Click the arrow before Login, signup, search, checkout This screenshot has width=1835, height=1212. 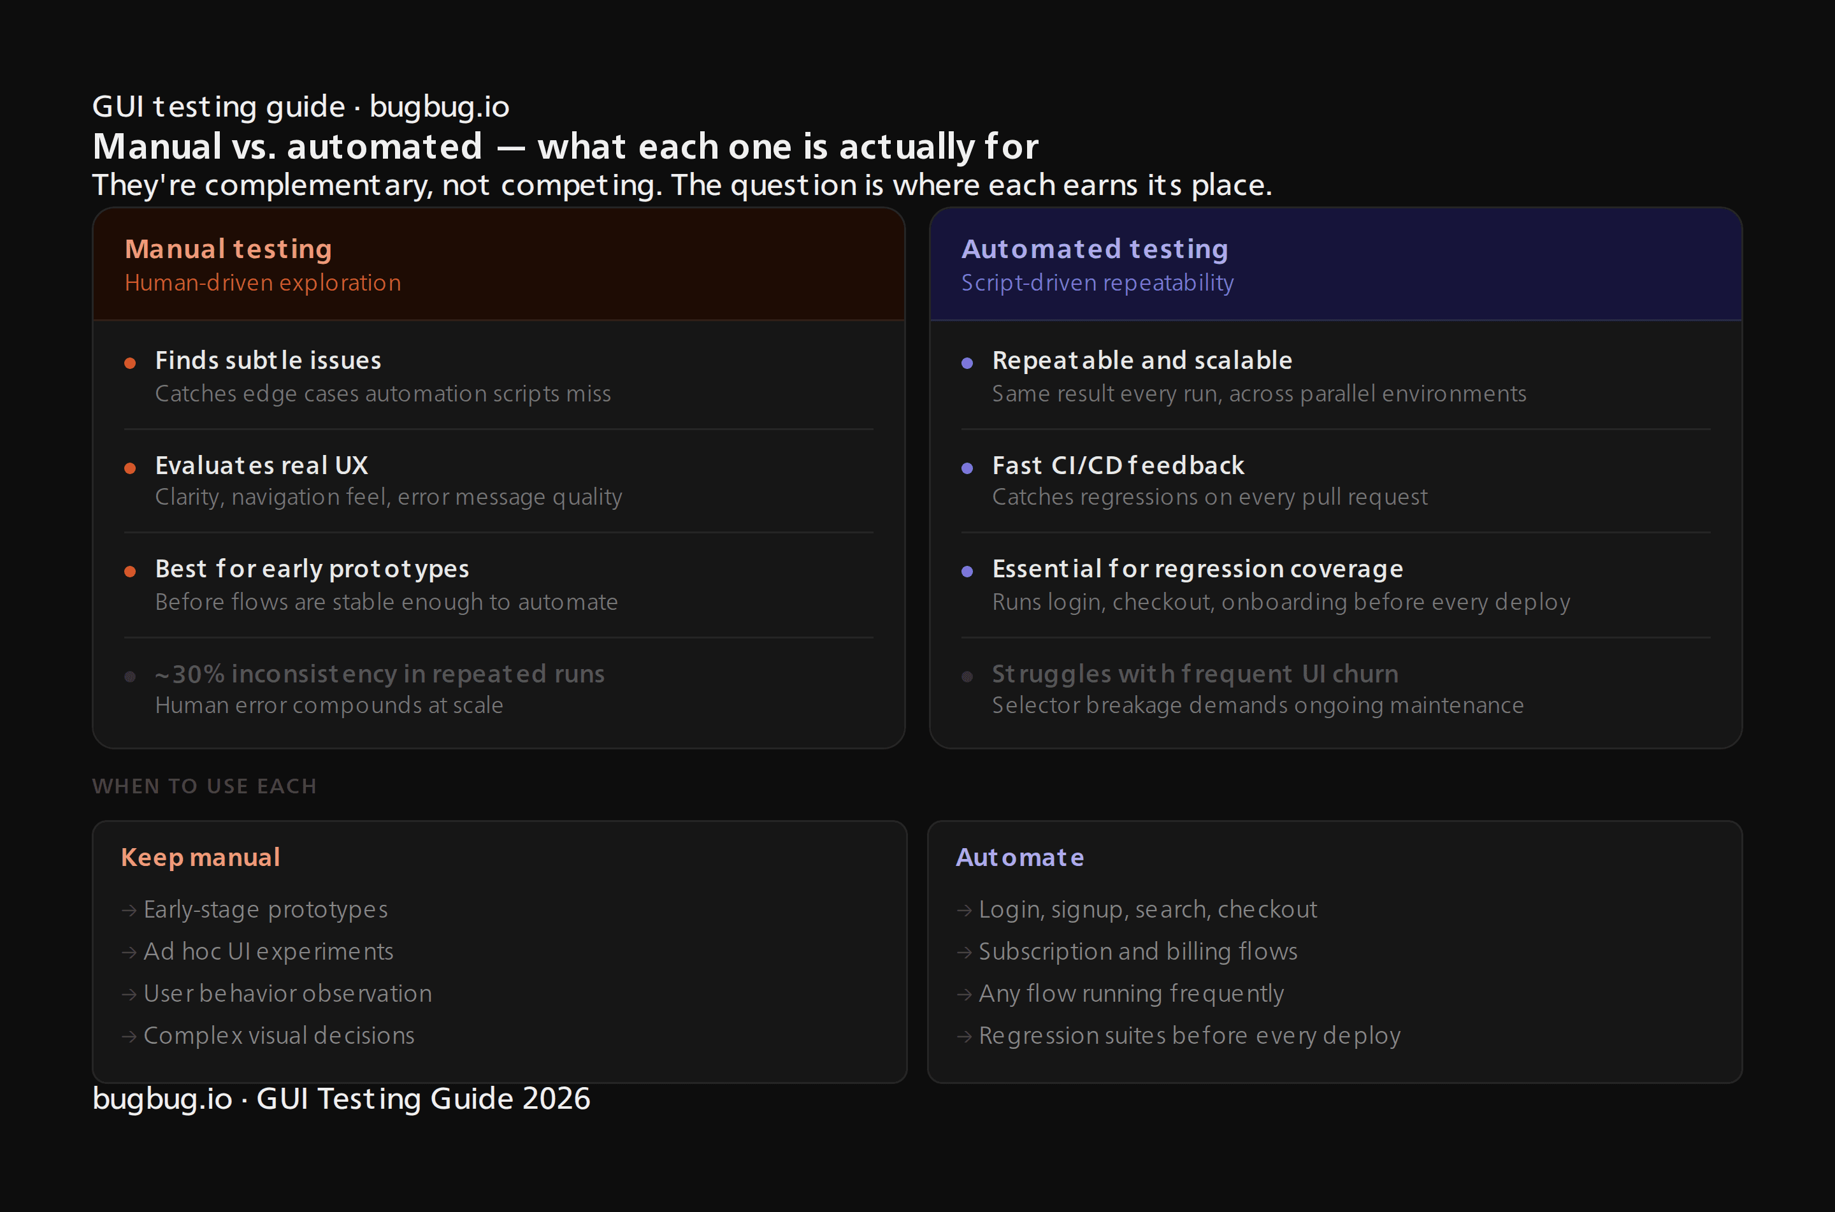pos(963,910)
